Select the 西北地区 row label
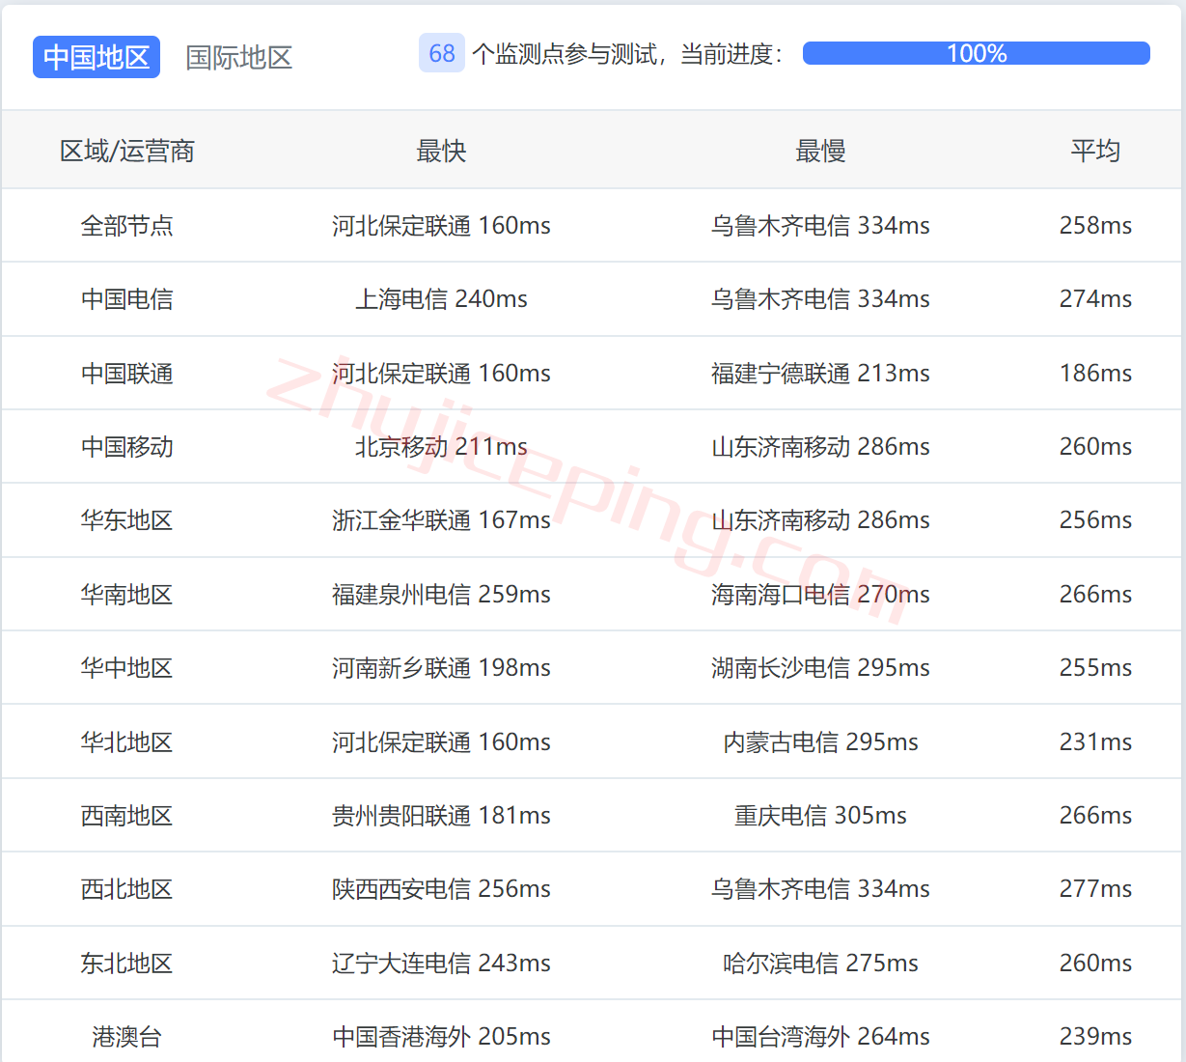 (127, 888)
